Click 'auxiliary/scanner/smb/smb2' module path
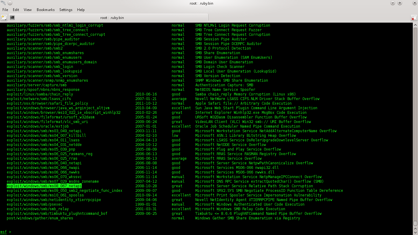418x235 pixels. tap(35, 48)
